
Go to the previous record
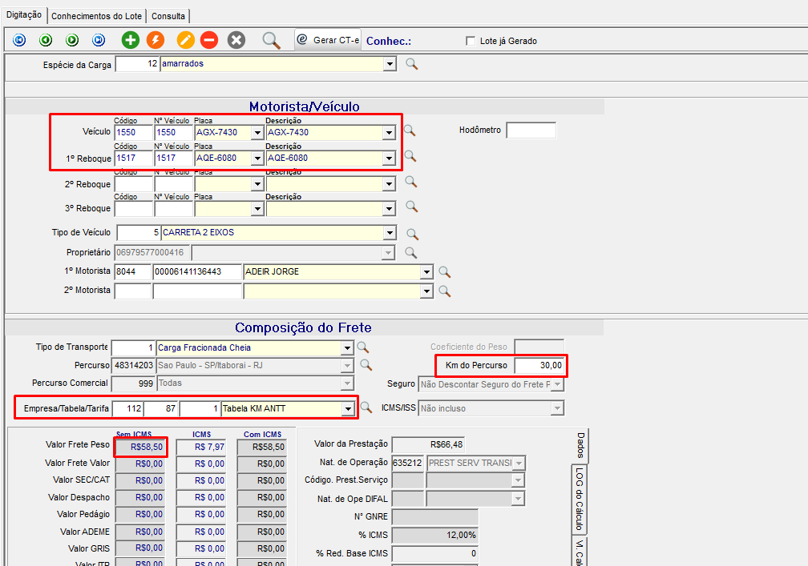click(x=46, y=40)
